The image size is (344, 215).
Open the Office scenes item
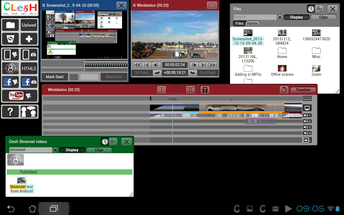click(282, 71)
